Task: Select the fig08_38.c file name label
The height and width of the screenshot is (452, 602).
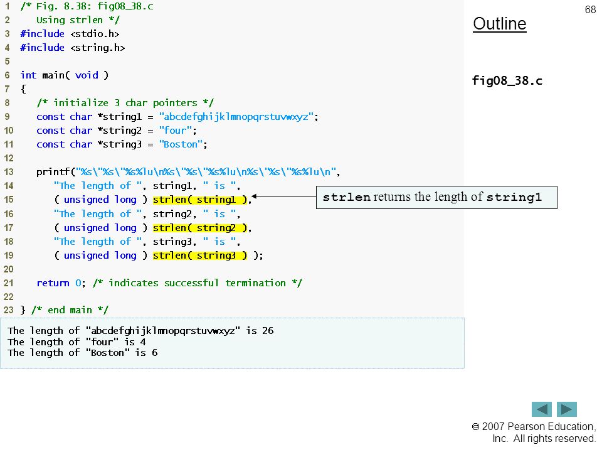Action: (507, 81)
